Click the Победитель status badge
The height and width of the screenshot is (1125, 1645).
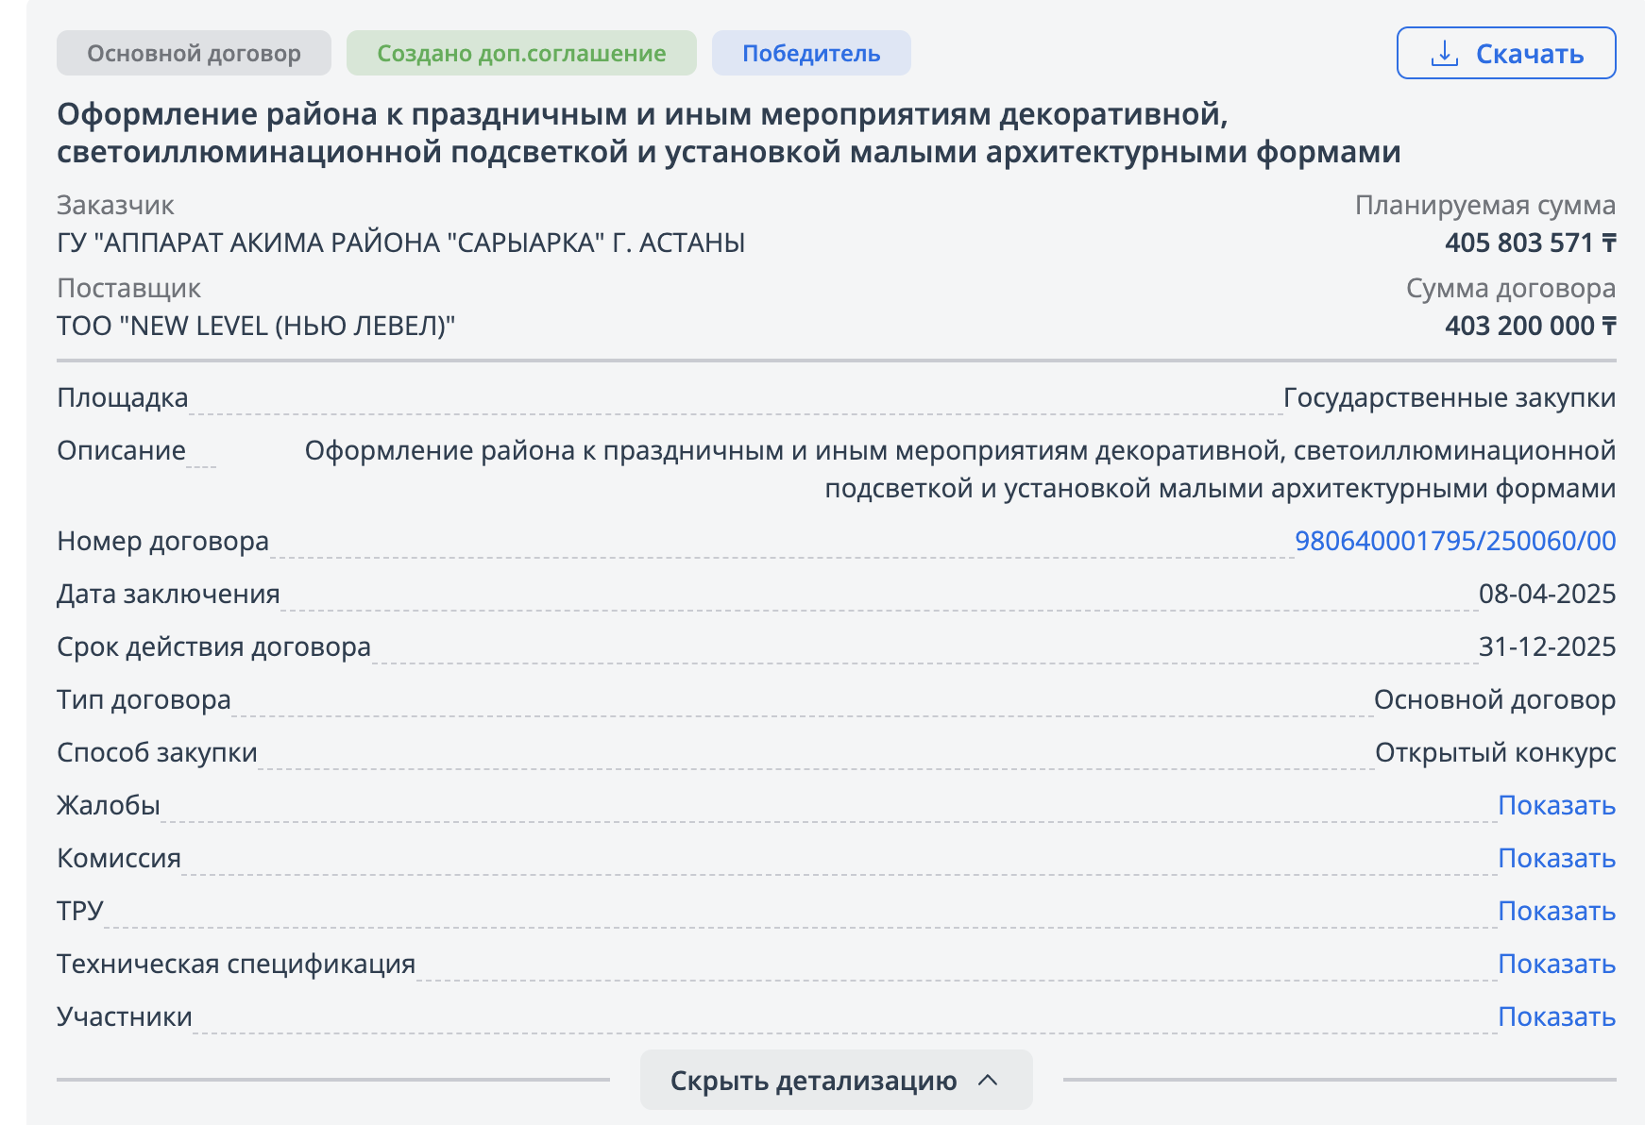pyautogui.click(x=811, y=53)
